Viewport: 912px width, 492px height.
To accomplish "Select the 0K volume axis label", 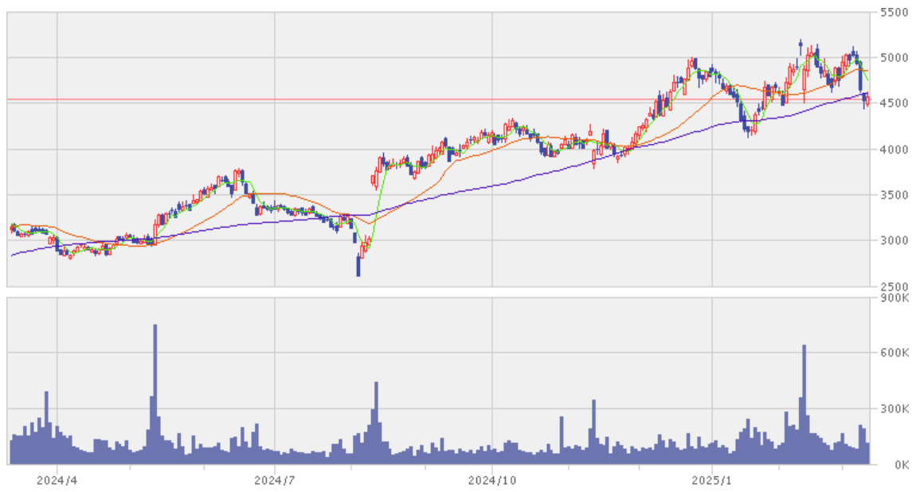I will click(x=902, y=465).
